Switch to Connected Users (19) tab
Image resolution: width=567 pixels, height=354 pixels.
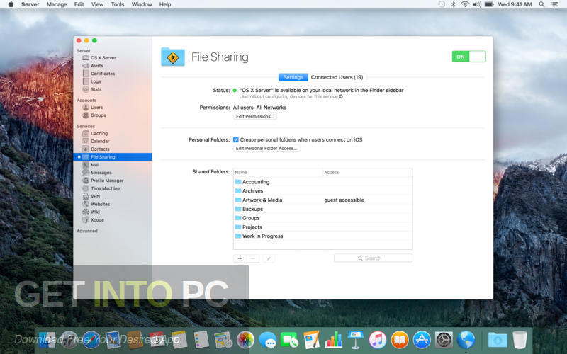[337, 77]
